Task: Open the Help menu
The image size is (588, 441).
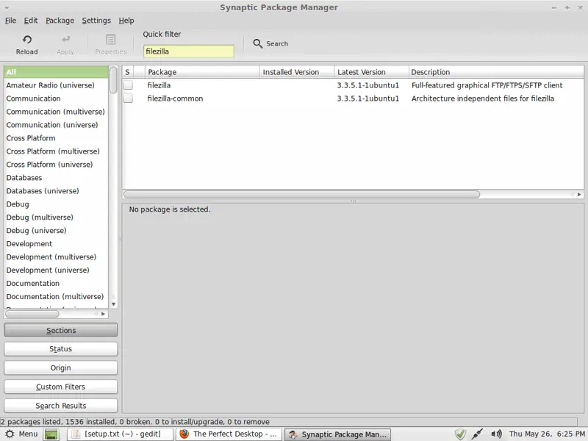Action: tap(126, 21)
